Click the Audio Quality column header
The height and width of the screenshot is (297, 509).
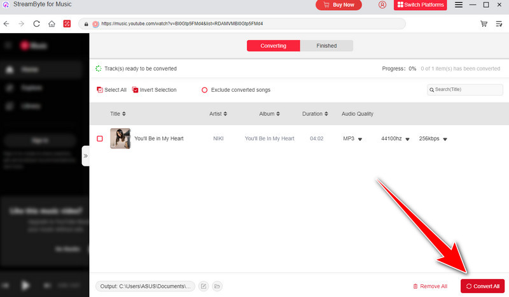coord(358,114)
